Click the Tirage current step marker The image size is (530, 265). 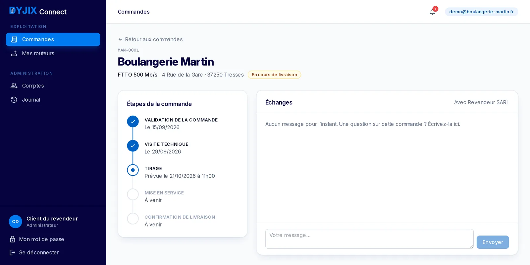(x=133, y=170)
